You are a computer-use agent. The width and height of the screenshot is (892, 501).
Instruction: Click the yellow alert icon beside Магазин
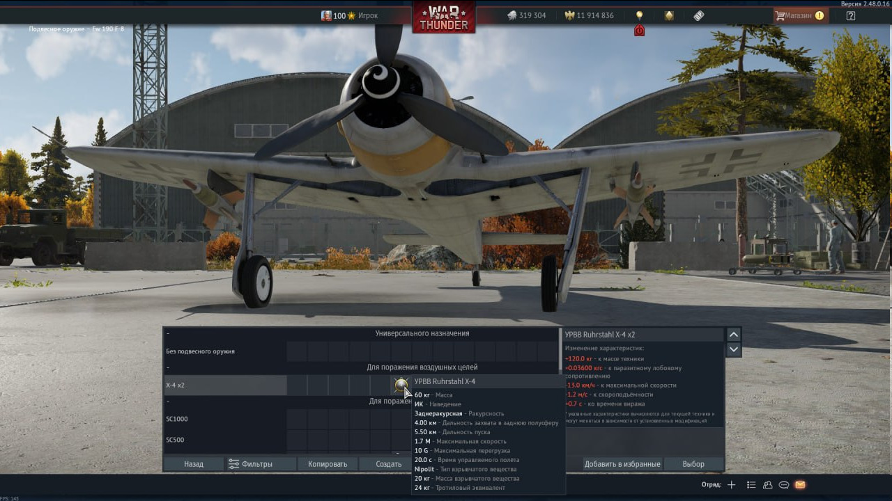pyautogui.click(x=820, y=15)
